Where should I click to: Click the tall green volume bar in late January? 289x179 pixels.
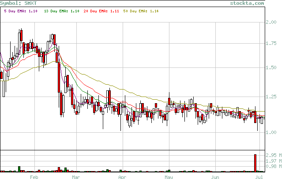(x=19, y=169)
